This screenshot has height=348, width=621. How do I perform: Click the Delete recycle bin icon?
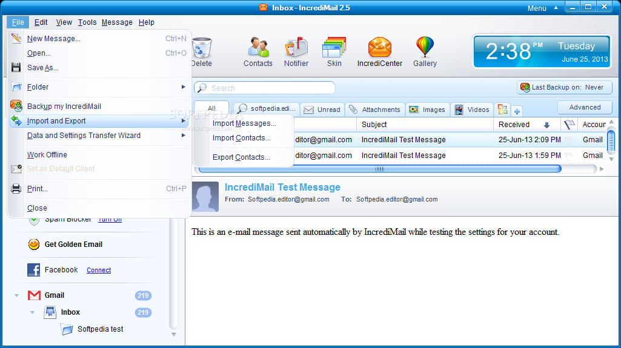(x=202, y=48)
